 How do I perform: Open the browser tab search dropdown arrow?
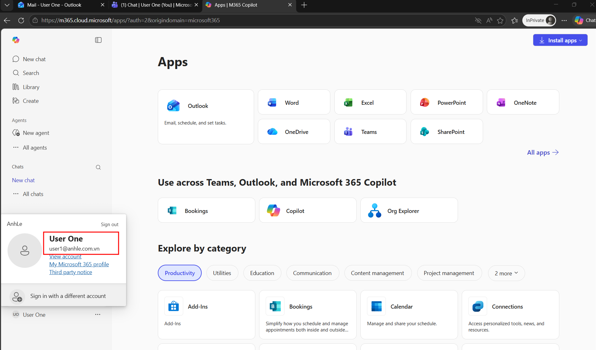(x=7, y=5)
